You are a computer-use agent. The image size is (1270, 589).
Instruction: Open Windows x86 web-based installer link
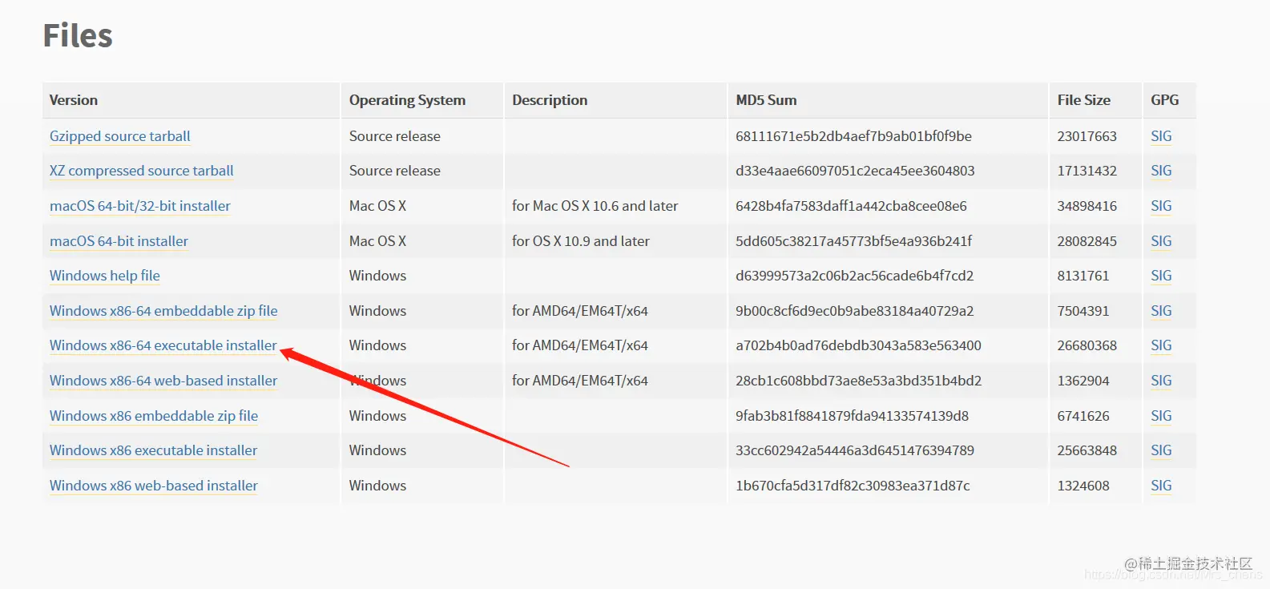154,486
